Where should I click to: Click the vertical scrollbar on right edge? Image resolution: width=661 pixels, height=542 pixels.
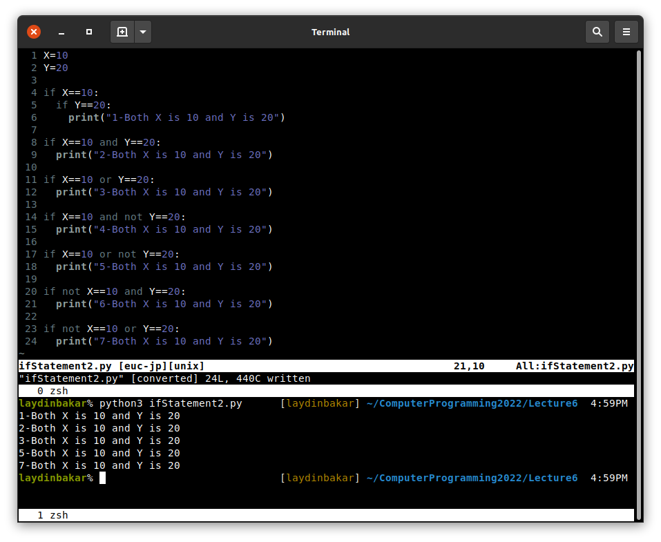coord(638,276)
